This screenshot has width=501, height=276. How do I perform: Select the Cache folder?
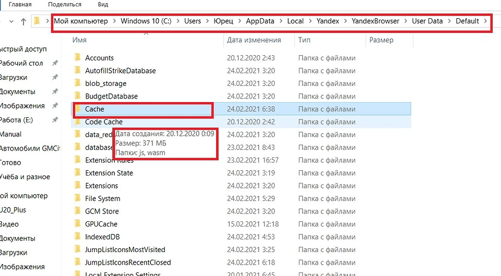point(94,109)
